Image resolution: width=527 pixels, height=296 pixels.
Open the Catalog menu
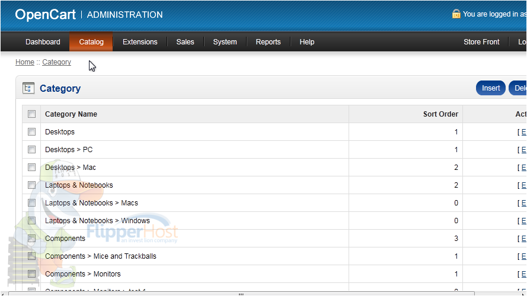91,42
